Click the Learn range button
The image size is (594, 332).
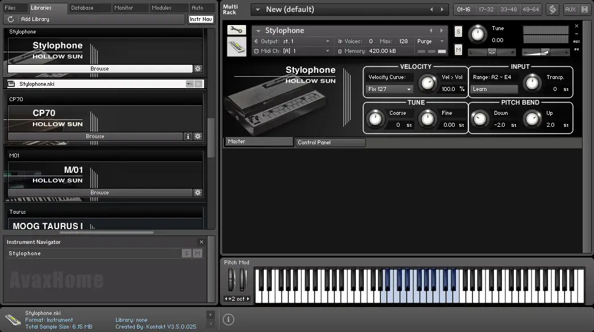coord(495,89)
